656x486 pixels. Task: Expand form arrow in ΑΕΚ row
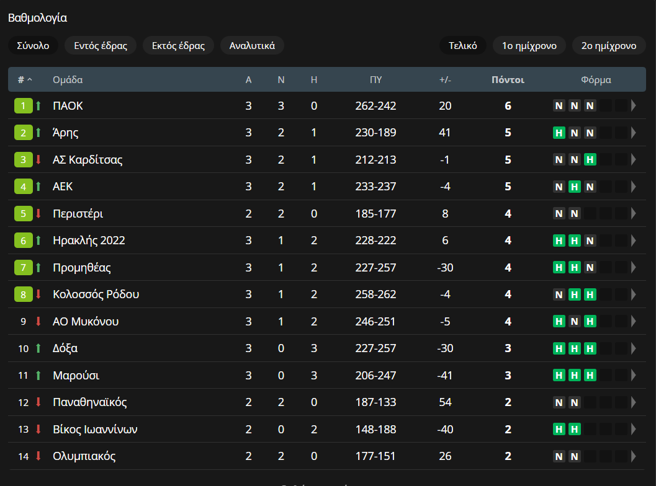click(634, 187)
